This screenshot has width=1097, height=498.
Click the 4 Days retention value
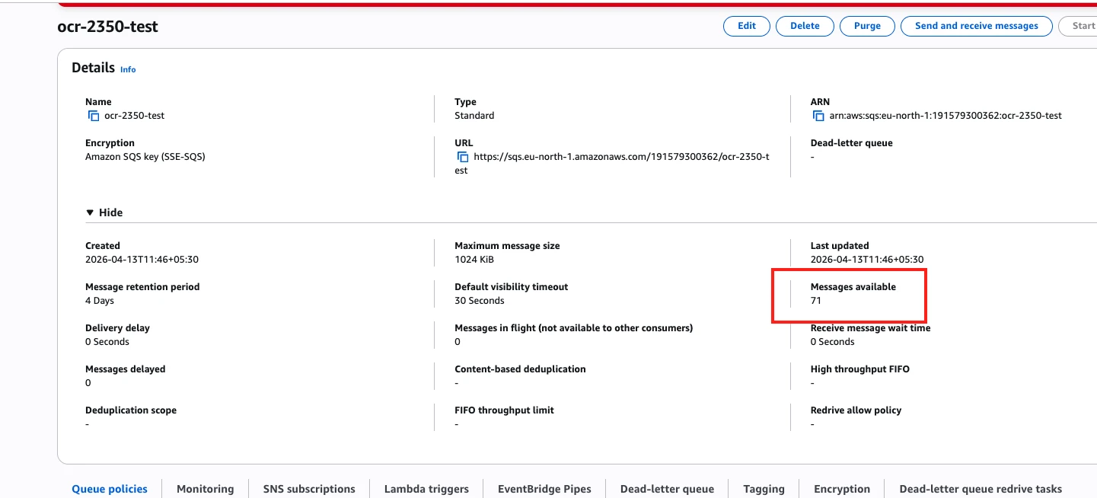100,301
